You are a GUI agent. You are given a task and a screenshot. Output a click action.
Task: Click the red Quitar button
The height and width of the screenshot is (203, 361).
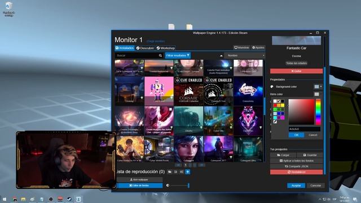(296, 71)
